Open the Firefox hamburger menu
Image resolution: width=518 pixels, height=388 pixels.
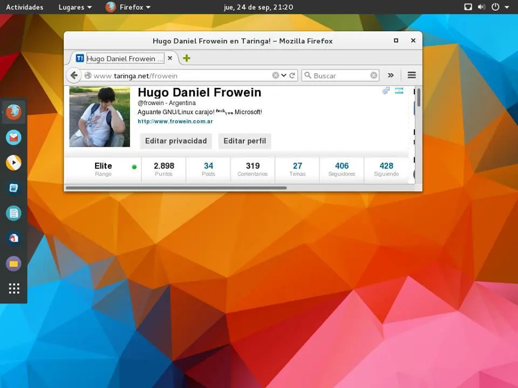(412, 75)
